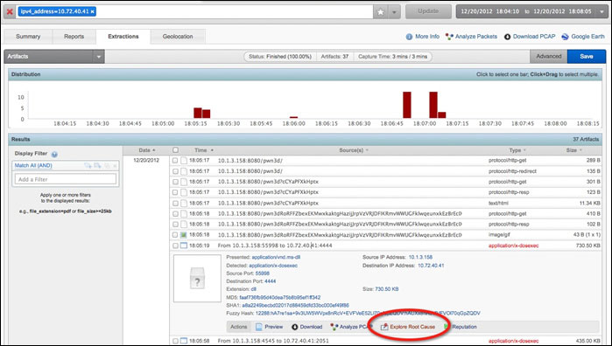Click source port 55998 link
The image size is (612, 346).
(263, 273)
